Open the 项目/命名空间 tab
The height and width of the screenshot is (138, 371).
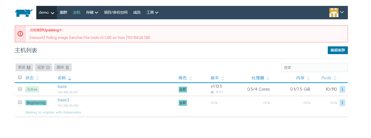click(116, 13)
